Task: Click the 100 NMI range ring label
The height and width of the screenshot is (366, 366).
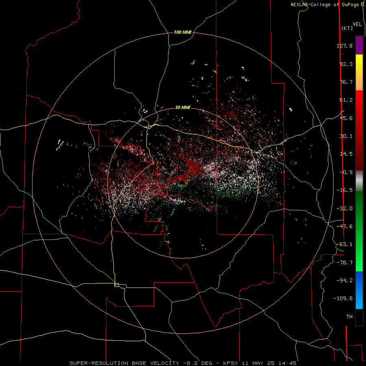Action: 183,32
